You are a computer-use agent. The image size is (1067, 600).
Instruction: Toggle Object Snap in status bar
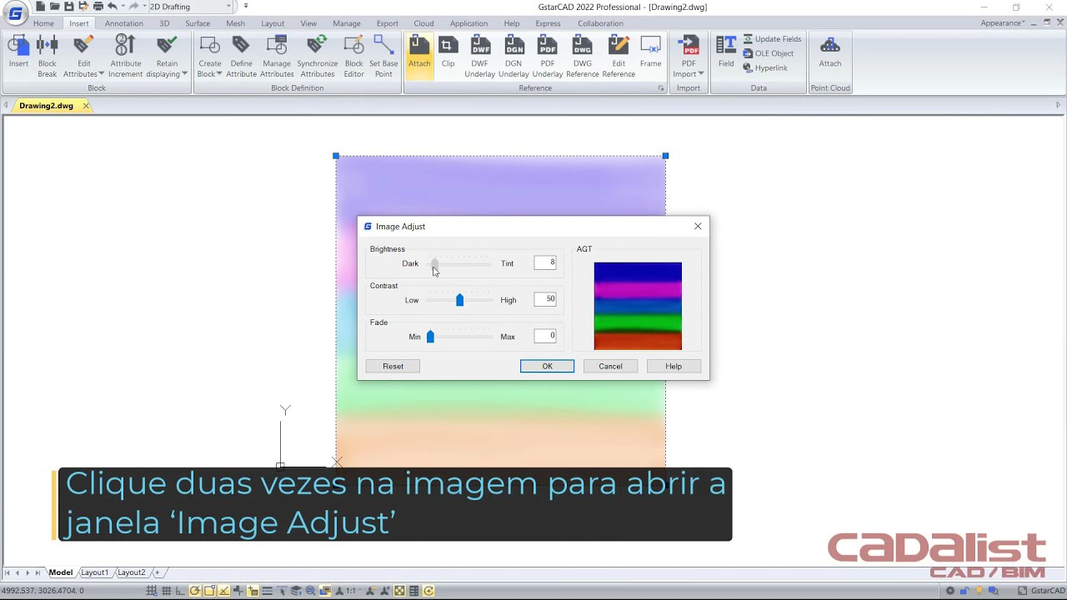pyautogui.click(x=209, y=592)
